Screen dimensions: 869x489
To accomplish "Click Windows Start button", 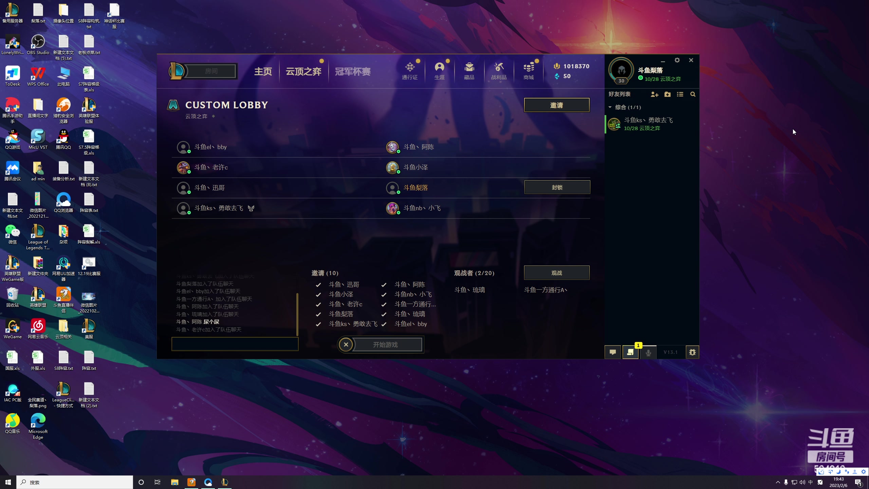I will coord(8,482).
